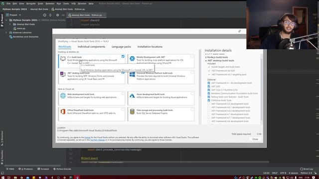Image resolution: width=319 pixels, height=179 pixels.
Task: Click the feedback icon in the installer title bar
Action: coord(239,31)
